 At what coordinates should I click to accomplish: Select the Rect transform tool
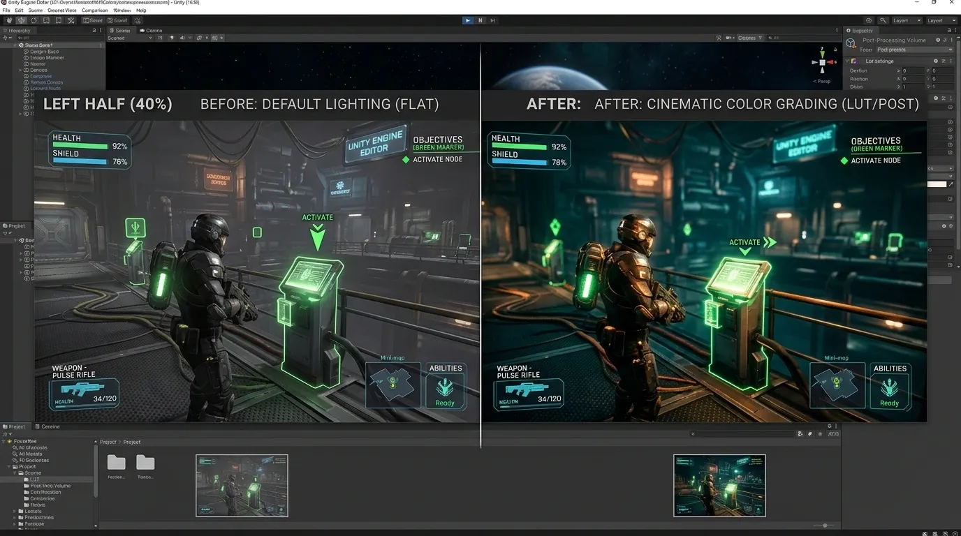point(59,21)
